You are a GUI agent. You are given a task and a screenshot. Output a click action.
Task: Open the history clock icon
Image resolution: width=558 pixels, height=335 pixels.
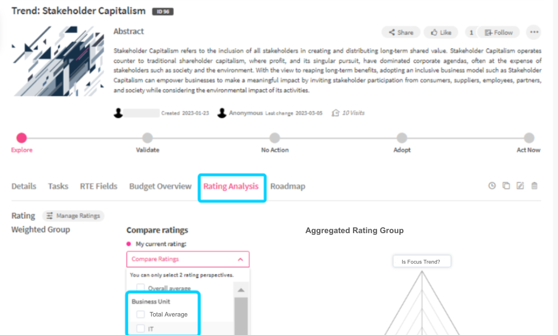click(492, 186)
